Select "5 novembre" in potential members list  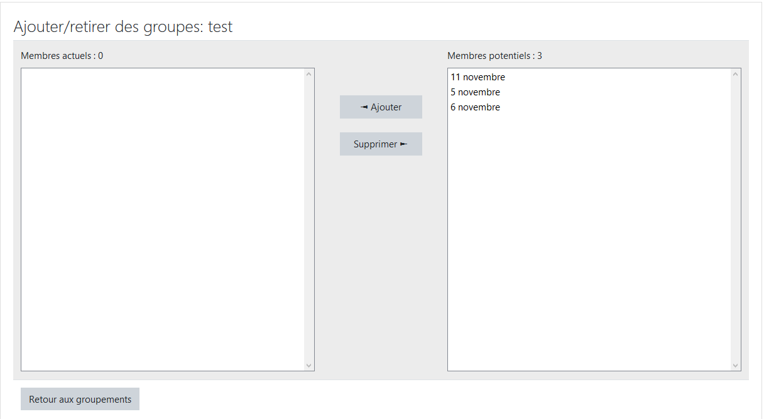point(475,92)
